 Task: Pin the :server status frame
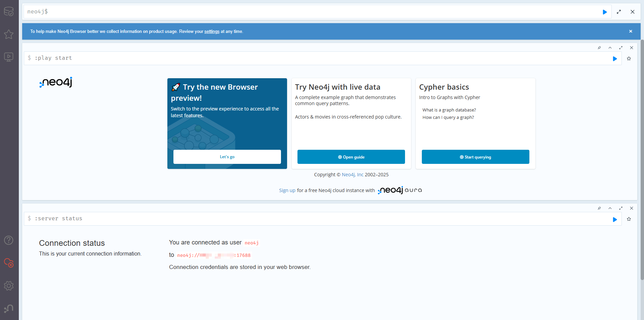coord(599,208)
